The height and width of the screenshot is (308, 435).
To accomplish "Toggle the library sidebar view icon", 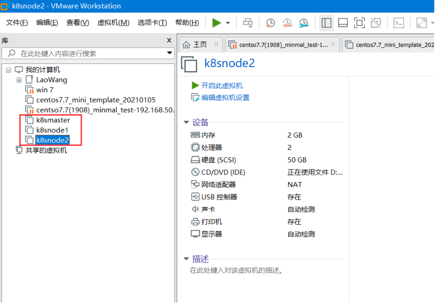I will pos(326,23).
